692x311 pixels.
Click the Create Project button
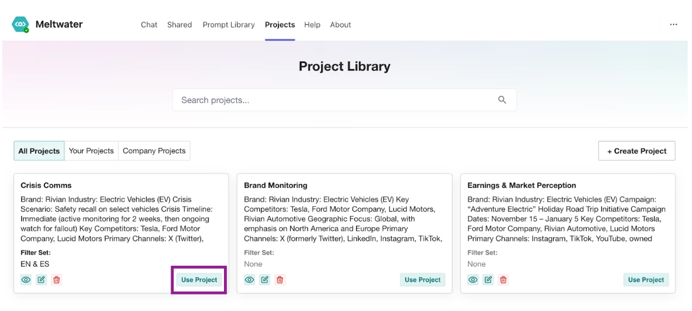click(637, 151)
